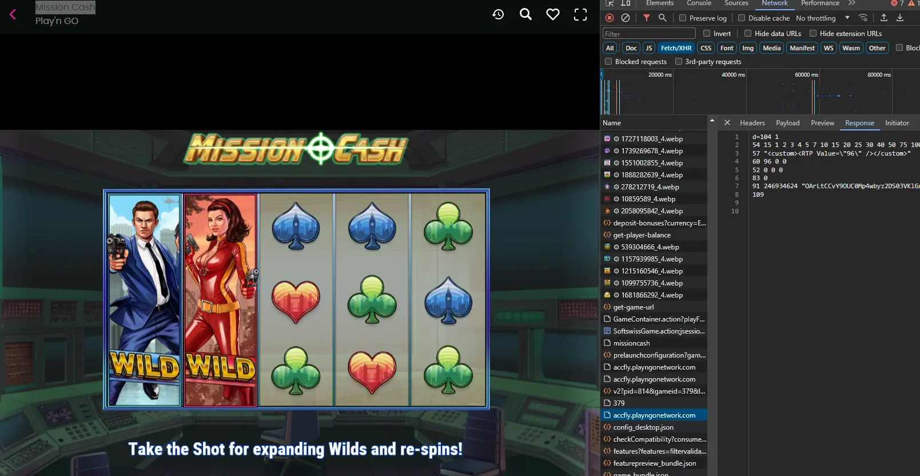This screenshot has width=920, height=476.
Task: Select the missioncash document request
Action: click(655, 343)
